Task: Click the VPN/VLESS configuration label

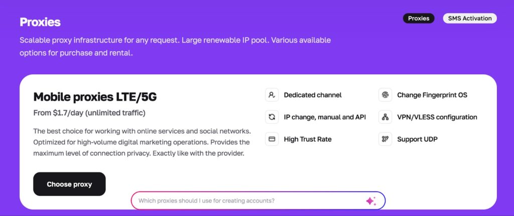Action: pyautogui.click(x=437, y=117)
